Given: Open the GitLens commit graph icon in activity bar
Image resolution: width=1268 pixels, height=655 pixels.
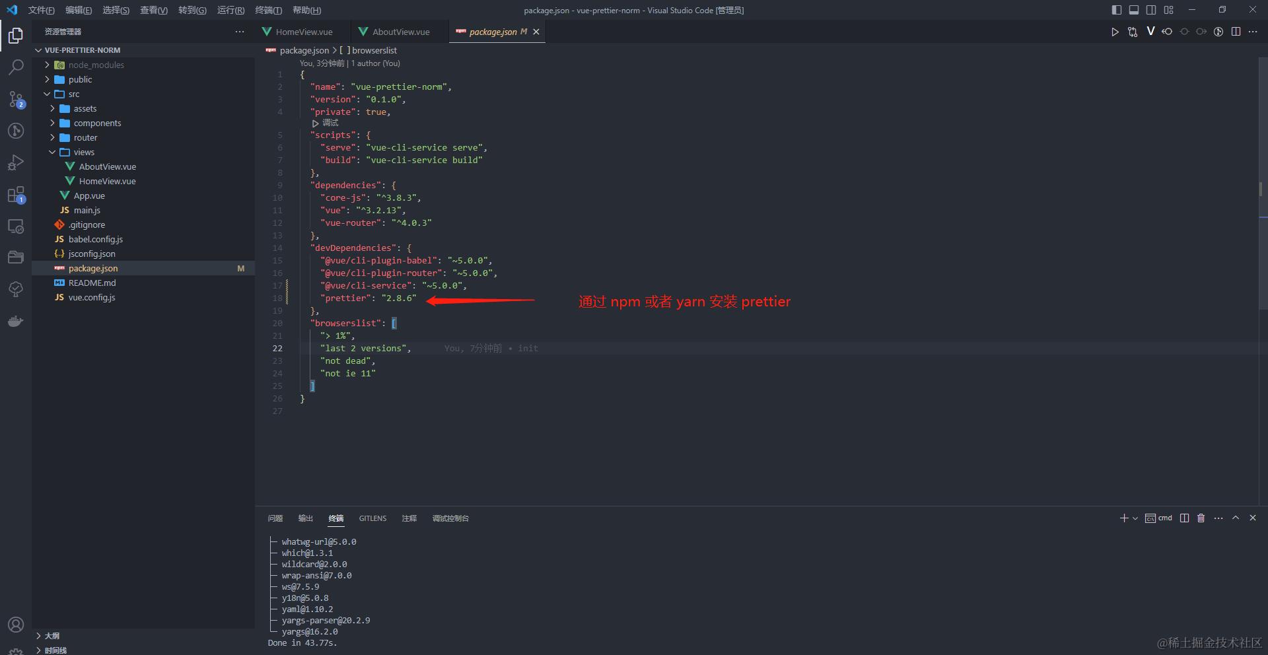Looking at the screenshot, I should (16, 131).
